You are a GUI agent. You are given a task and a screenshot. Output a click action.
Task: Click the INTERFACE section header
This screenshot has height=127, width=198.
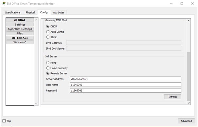(x=20, y=38)
